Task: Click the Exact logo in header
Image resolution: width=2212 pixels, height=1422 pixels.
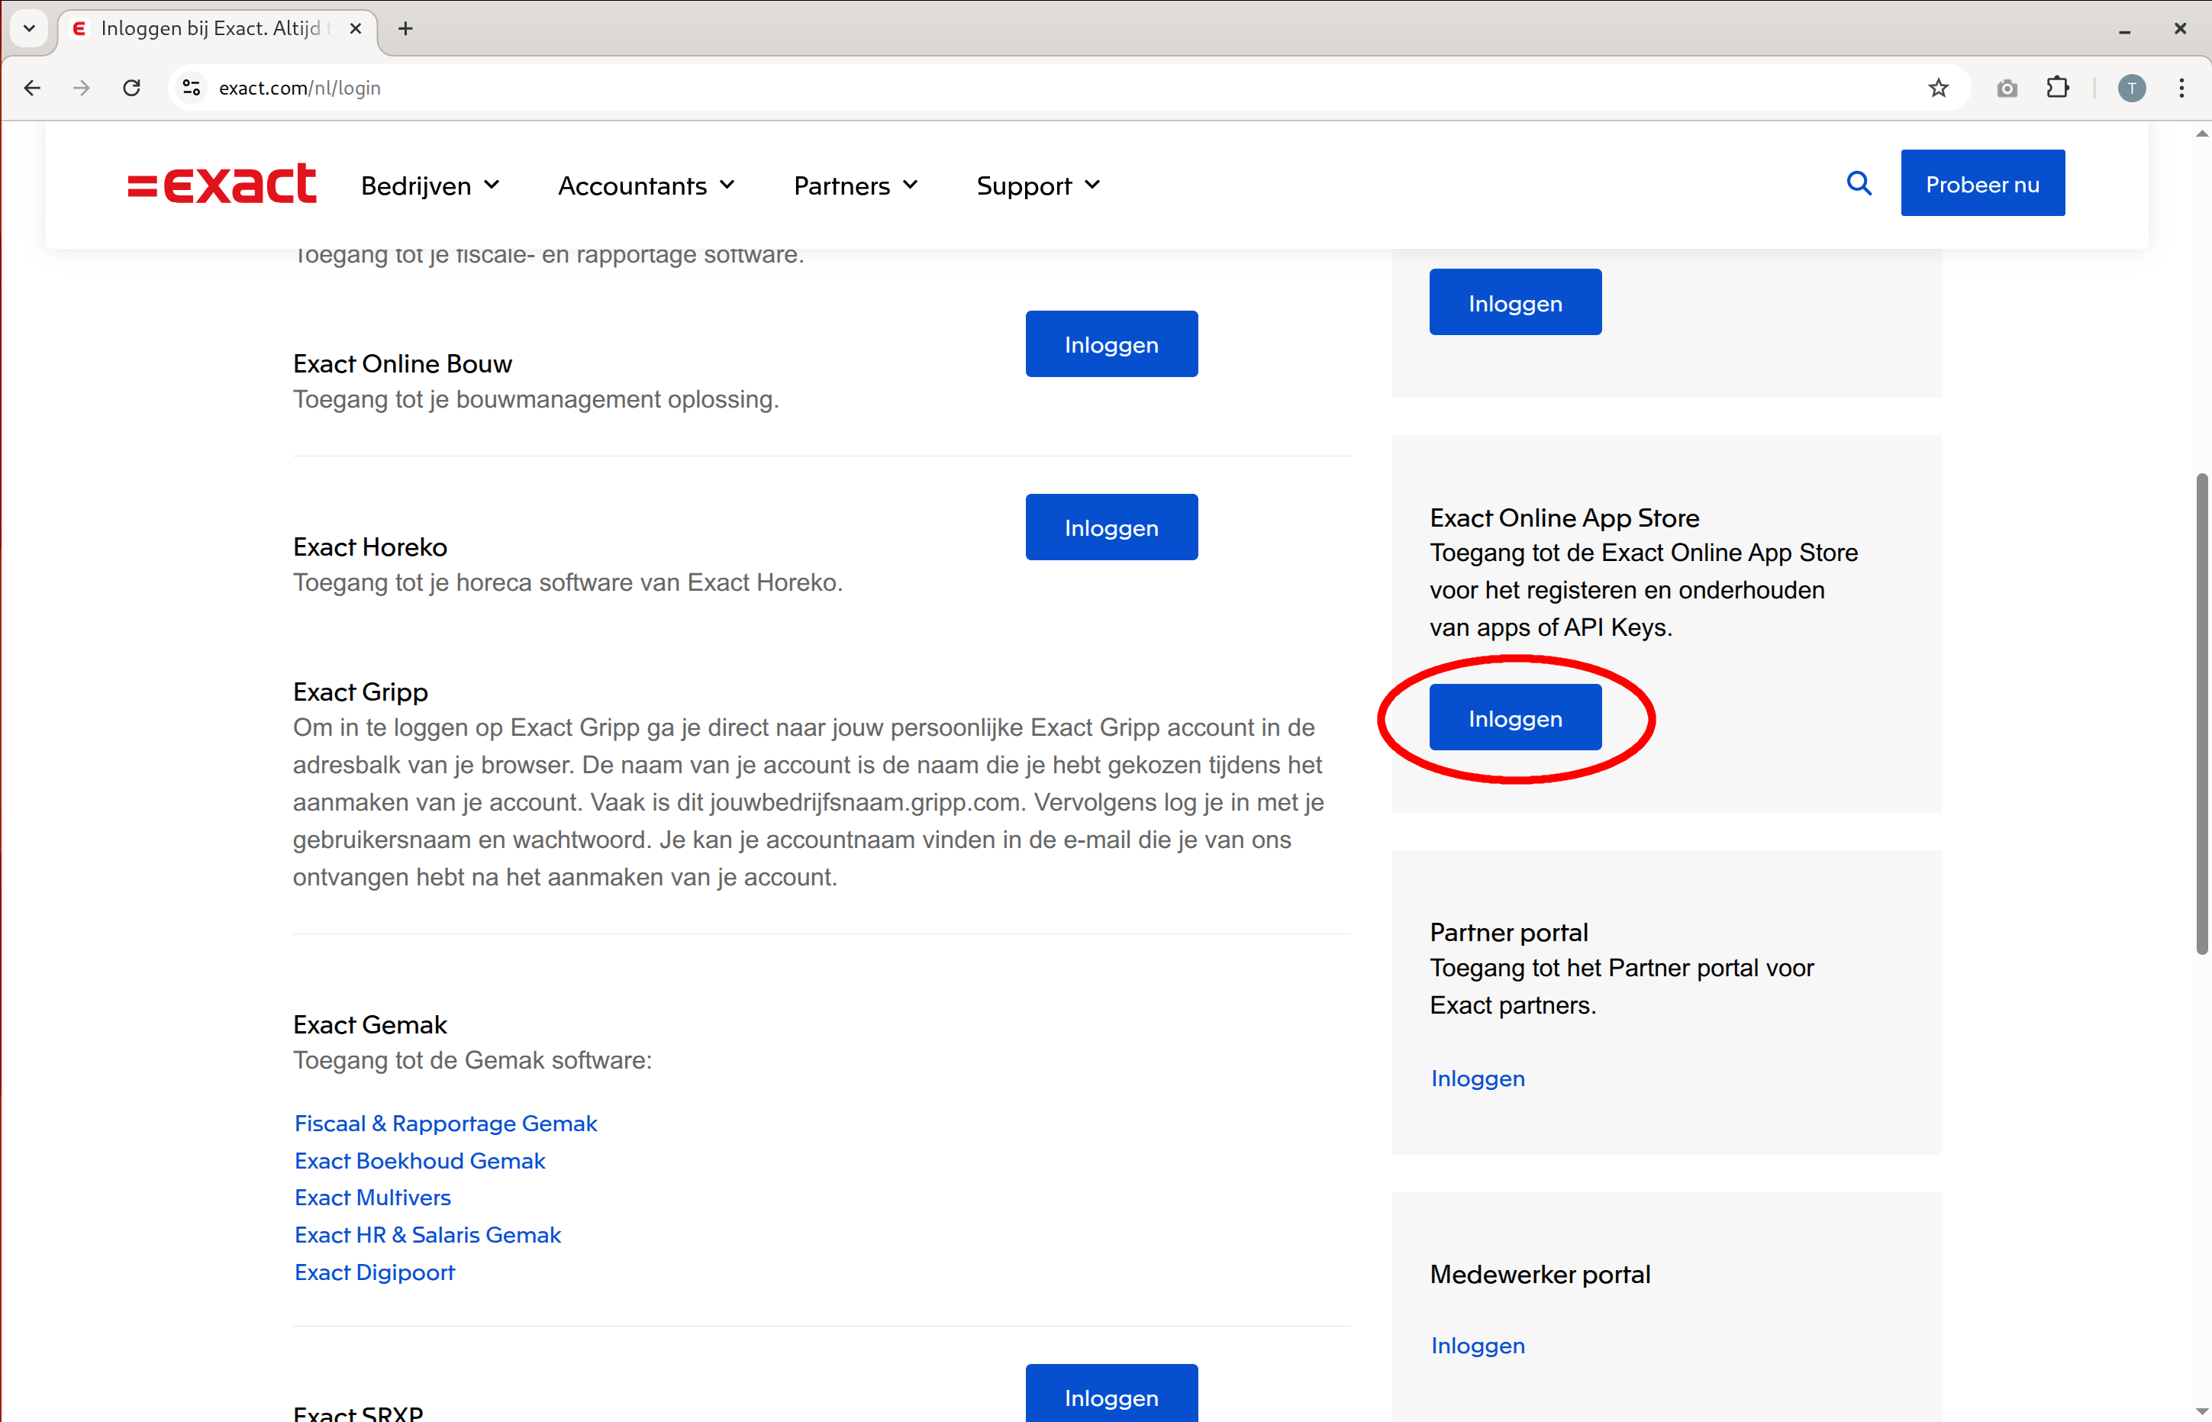Action: (x=221, y=184)
